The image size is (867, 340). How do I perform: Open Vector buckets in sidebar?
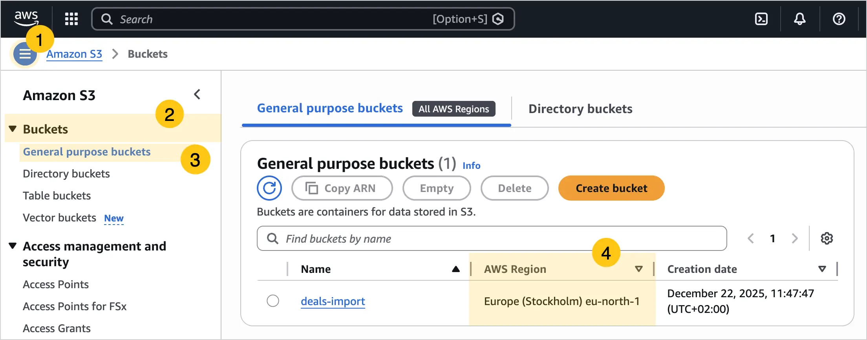coord(59,218)
